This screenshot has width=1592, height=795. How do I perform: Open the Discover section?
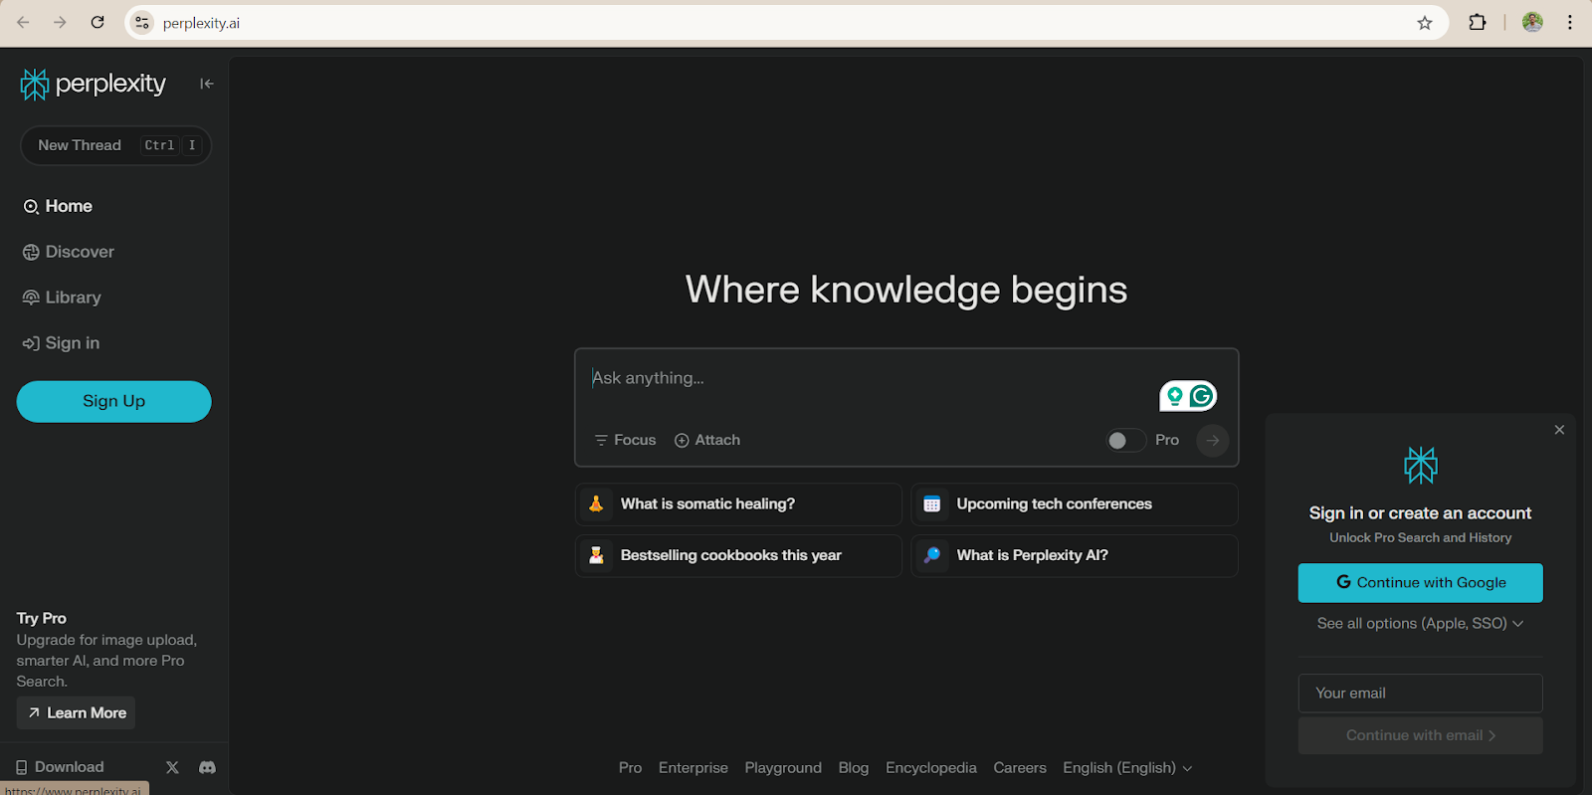(x=69, y=252)
